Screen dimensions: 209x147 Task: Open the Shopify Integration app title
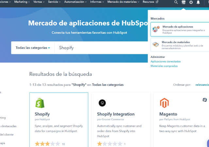pyautogui.click(x=116, y=114)
